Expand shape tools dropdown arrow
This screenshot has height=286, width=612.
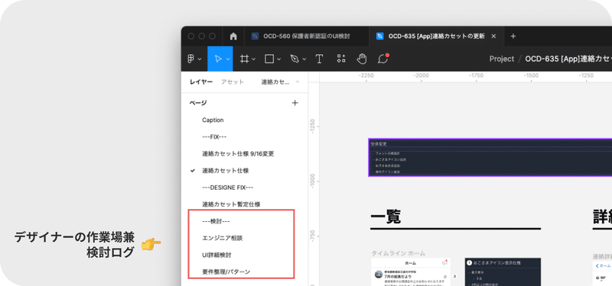[279, 59]
